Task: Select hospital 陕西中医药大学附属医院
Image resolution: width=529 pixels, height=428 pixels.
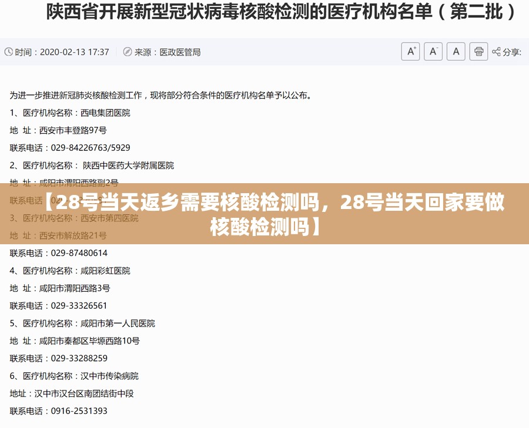Action: (x=128, y=166)
